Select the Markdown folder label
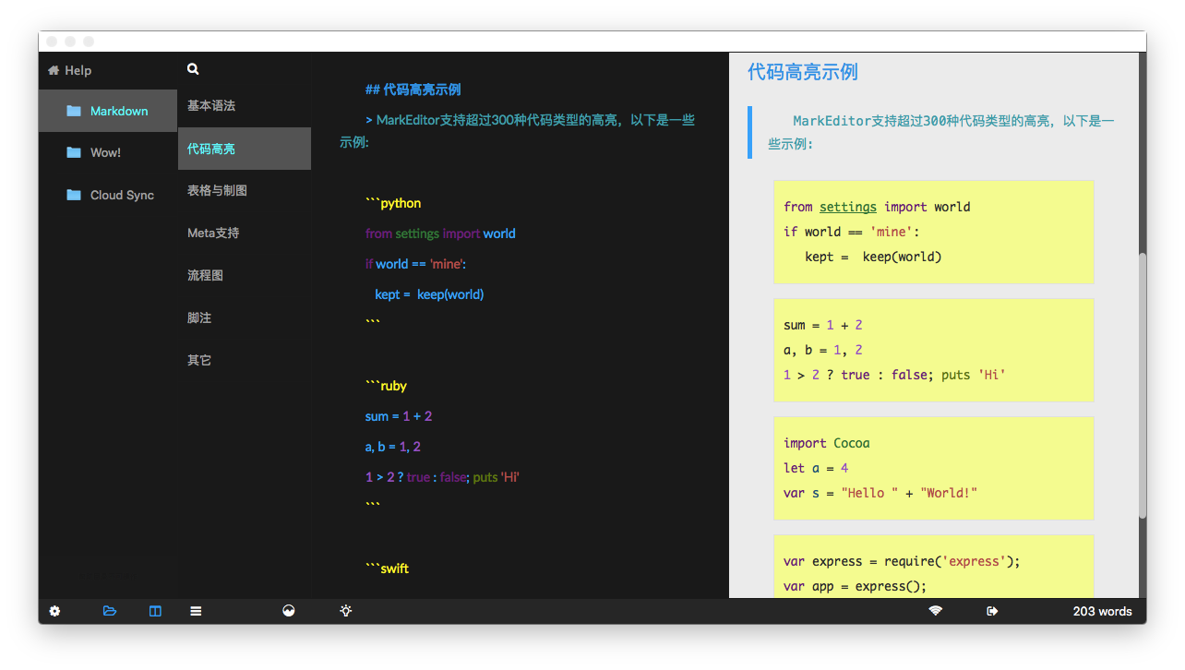The width and height of the screenshot is (1185, 670). (119, 111)
